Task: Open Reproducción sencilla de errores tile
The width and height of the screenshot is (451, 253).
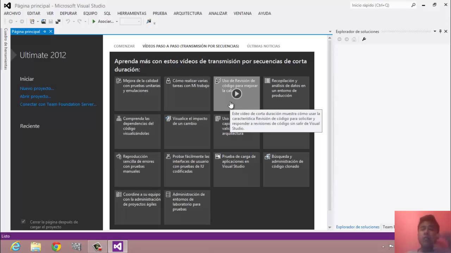Action: 137,170
